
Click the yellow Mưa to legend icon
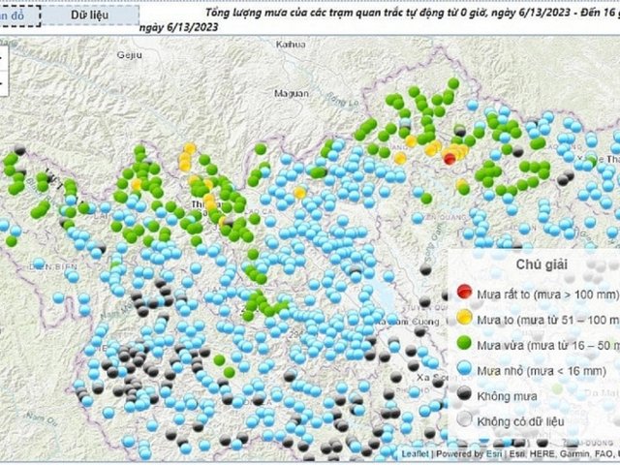pyautogui.click(x=464, y=318)
